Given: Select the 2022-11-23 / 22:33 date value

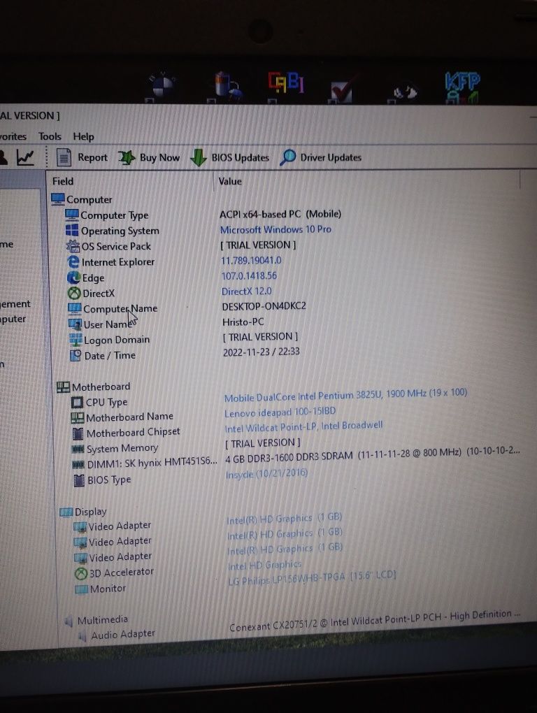Looking at the screenshot, I should coord(261,352).
